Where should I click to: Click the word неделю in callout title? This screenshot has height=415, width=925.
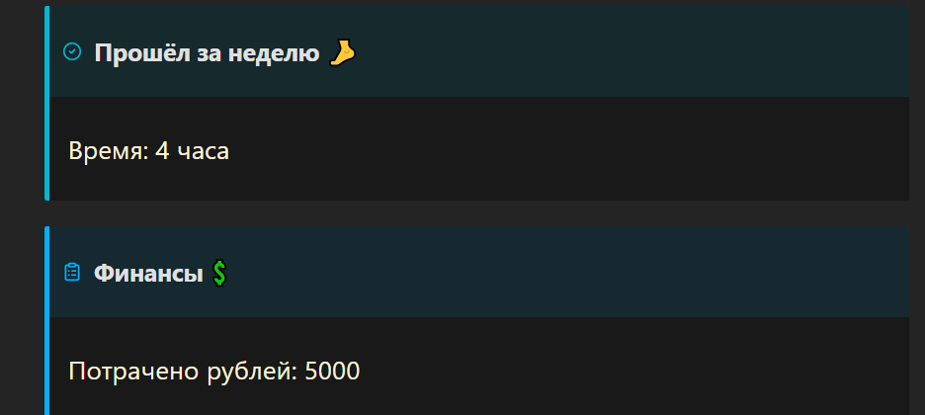tap(274, 54)
